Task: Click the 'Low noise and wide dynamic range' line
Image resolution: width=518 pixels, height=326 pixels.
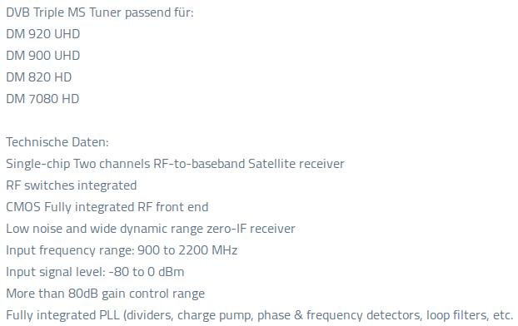Action: tap(151, 229)
